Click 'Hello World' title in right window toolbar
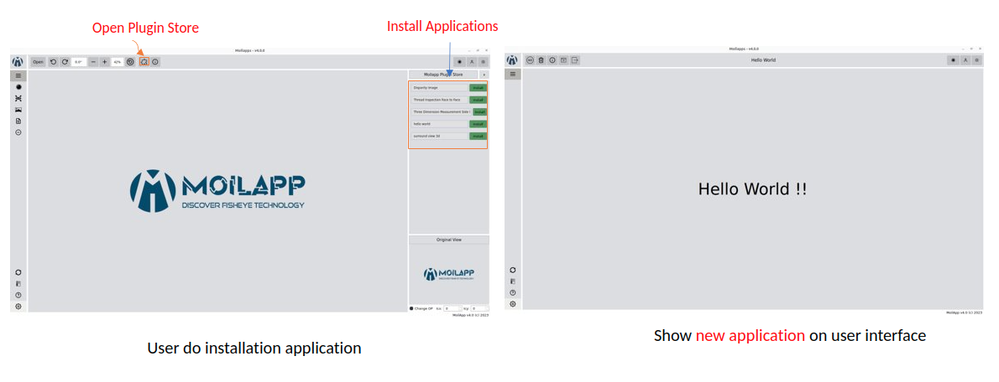Image resolution: width=999 pixels, height=382 pixels. tap(763, 59)
